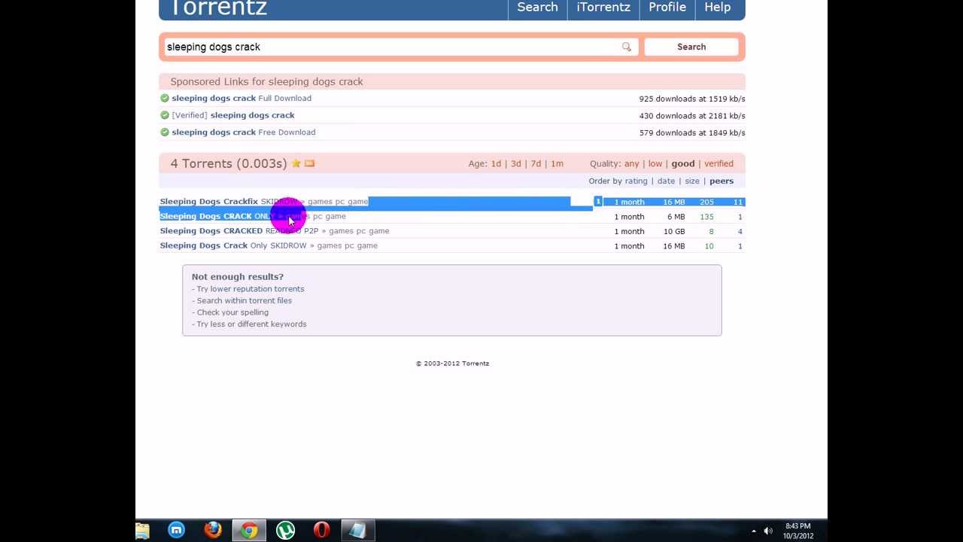The width and height of the screenshot is (963, 542).
Task: Click the '6 MB' size in CRACK ONLY row
Action: (676, 217)
